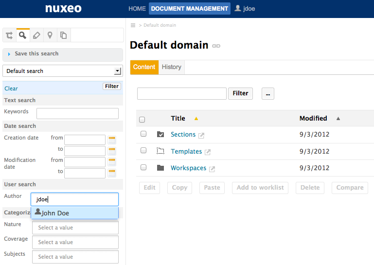Toggle the select-all checkbox in the table header
The height and width of the screenshot is (265, 374).
[x=142, y=119]
